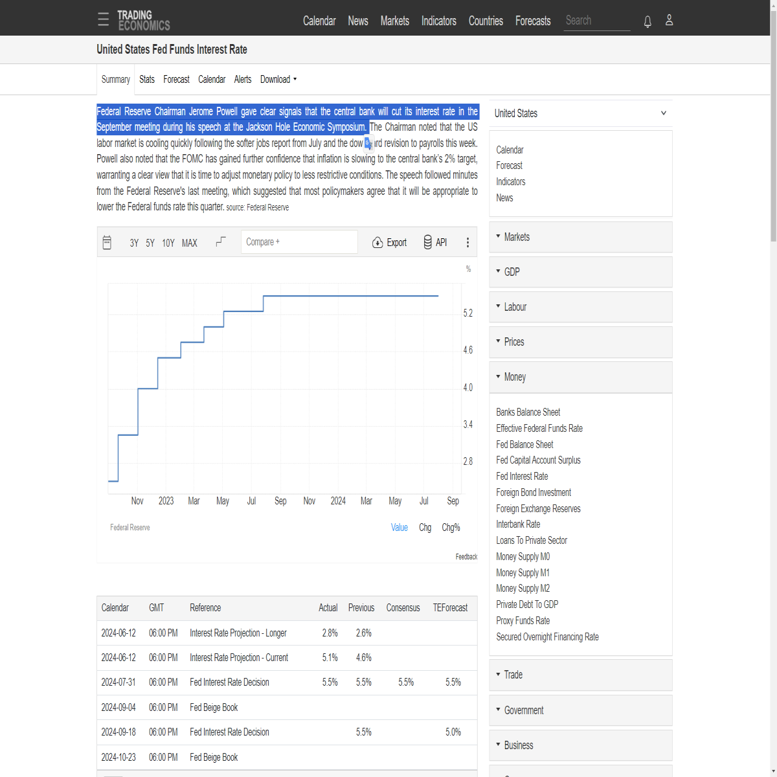Click the translate icon in the paragraph

(368, 142)
